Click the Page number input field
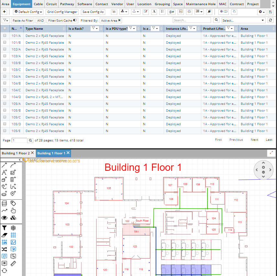277x276 pixels. coord(19,140)
